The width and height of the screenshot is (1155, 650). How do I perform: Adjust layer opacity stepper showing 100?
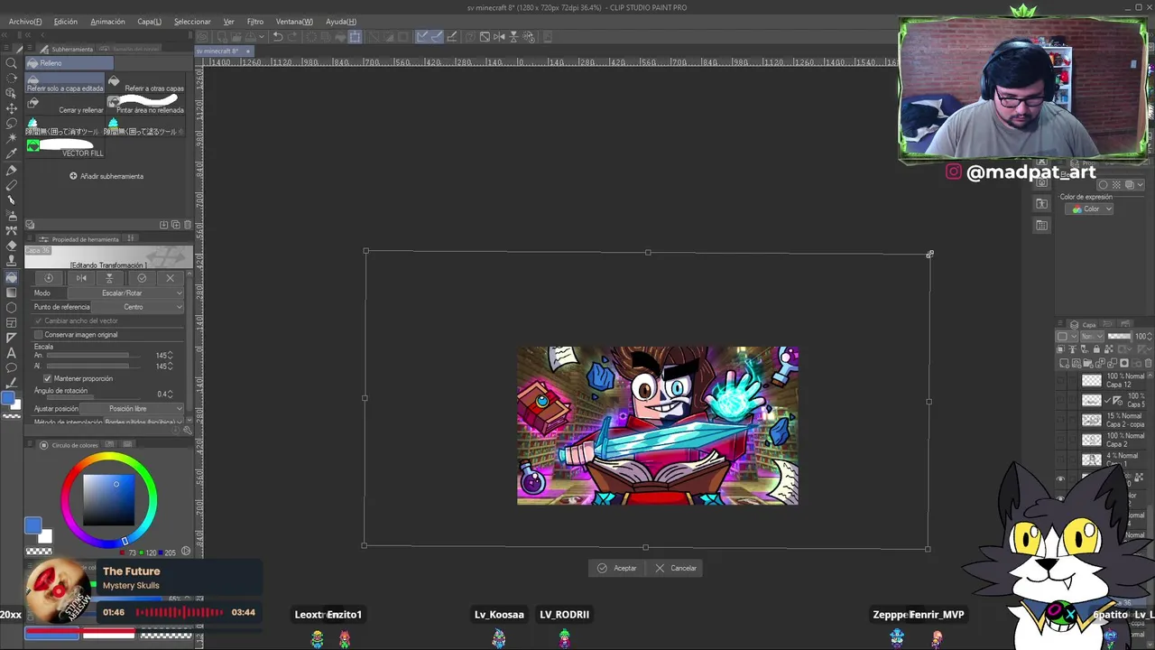(x=1150, y=337)
